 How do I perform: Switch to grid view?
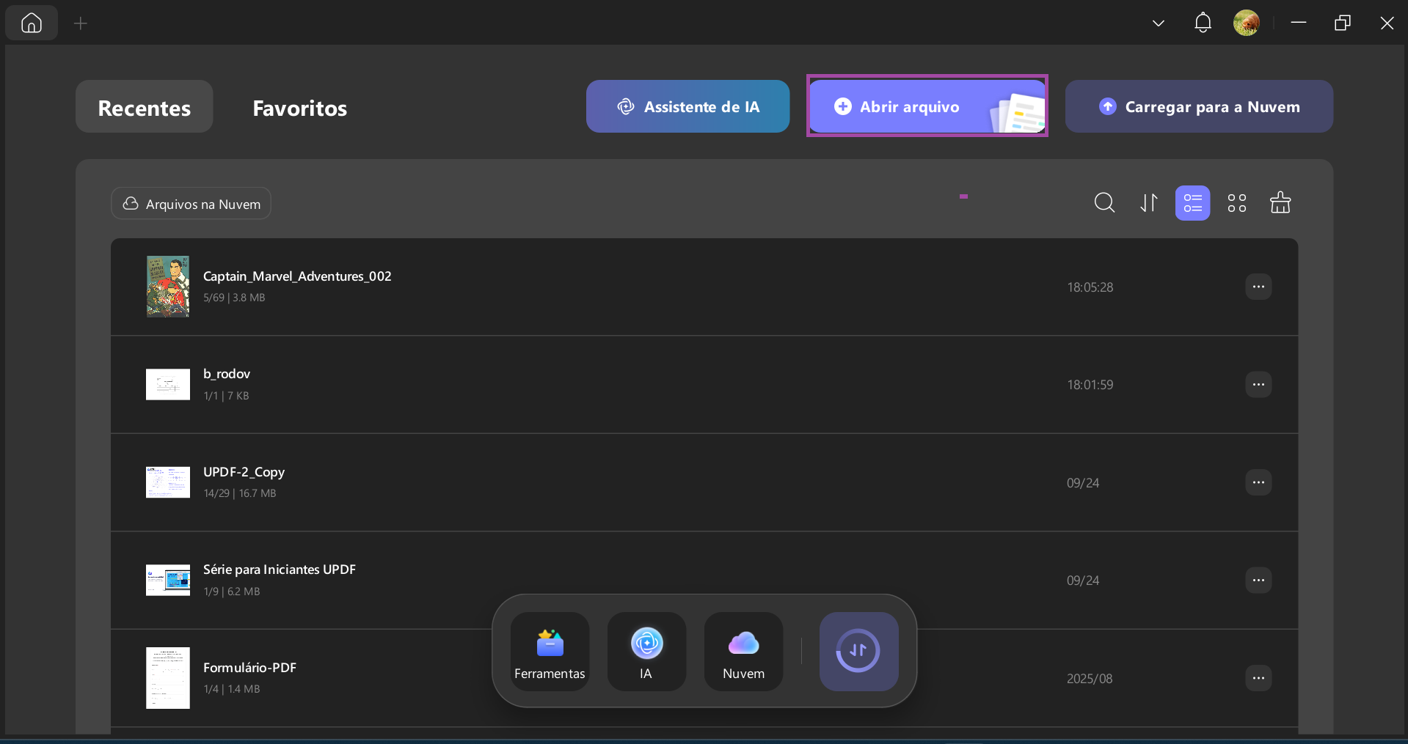1237,203
